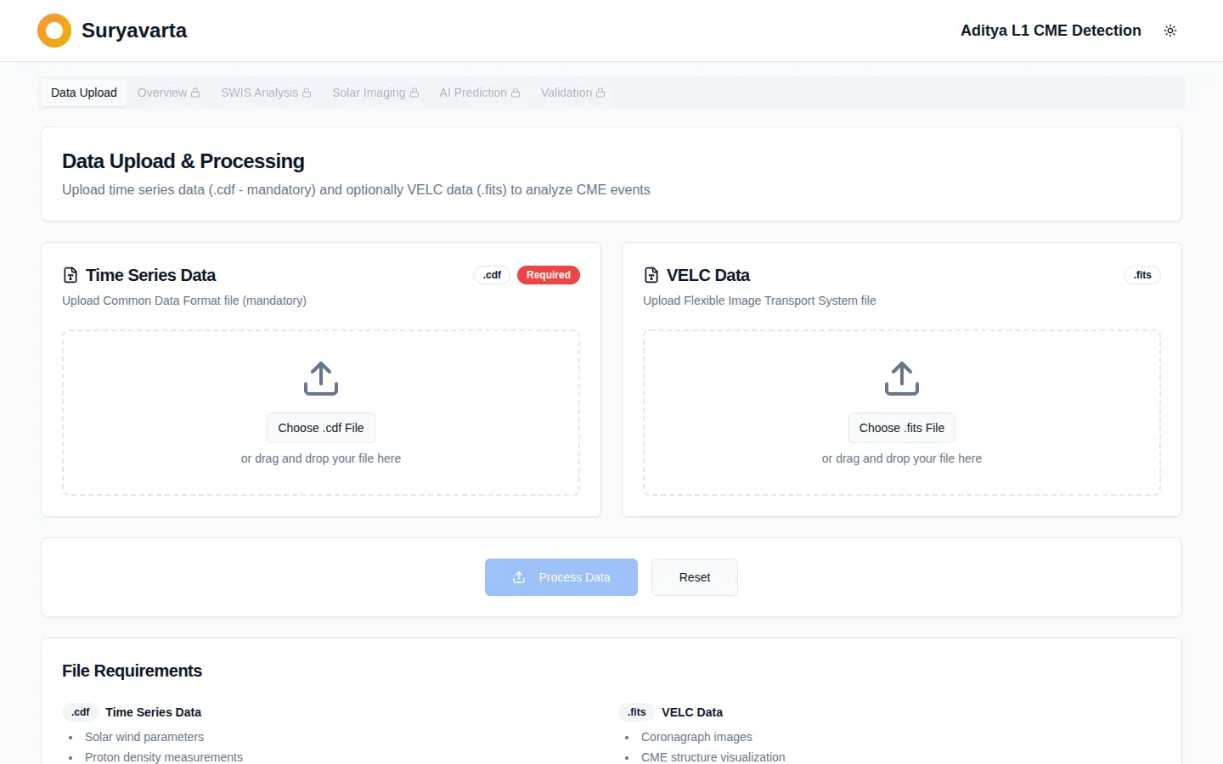The height and width of the screenshot is (764, 1223).
Task: Click the .cdf badge in Time Series header
Action: 493,275
